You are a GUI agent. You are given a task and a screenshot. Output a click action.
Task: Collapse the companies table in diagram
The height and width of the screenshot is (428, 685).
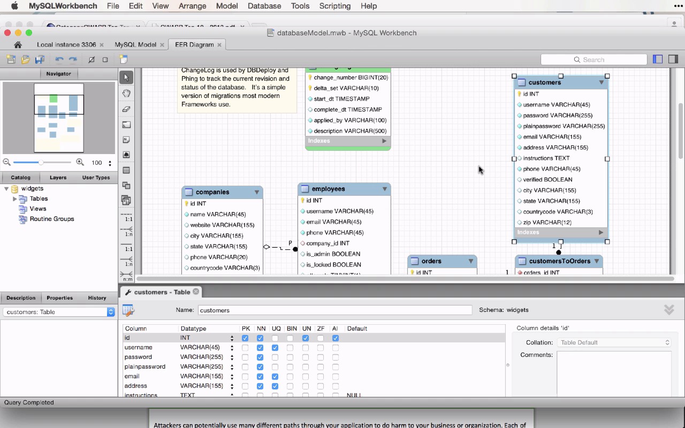[x=257, y=192]
